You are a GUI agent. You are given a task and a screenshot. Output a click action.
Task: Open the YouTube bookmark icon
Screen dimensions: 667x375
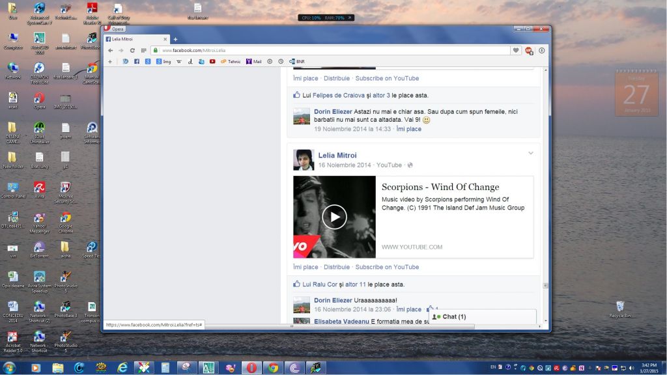(212, 62)
